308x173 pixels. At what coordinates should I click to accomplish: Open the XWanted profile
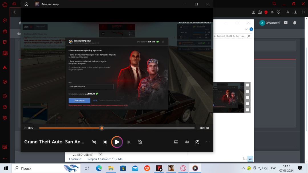coord(269,23)
